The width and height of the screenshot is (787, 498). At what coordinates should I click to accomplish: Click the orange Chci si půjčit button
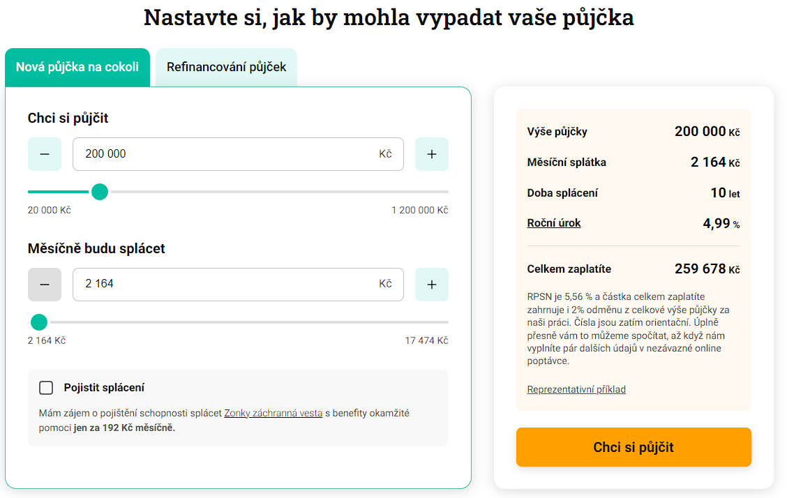[x=634, y=447]
